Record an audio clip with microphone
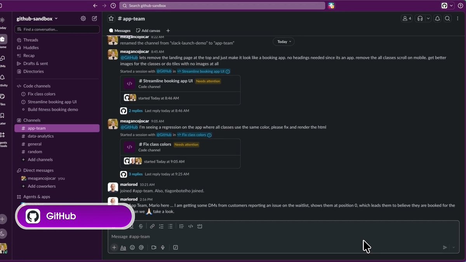466x262 pixels. [x=163, y=247]
